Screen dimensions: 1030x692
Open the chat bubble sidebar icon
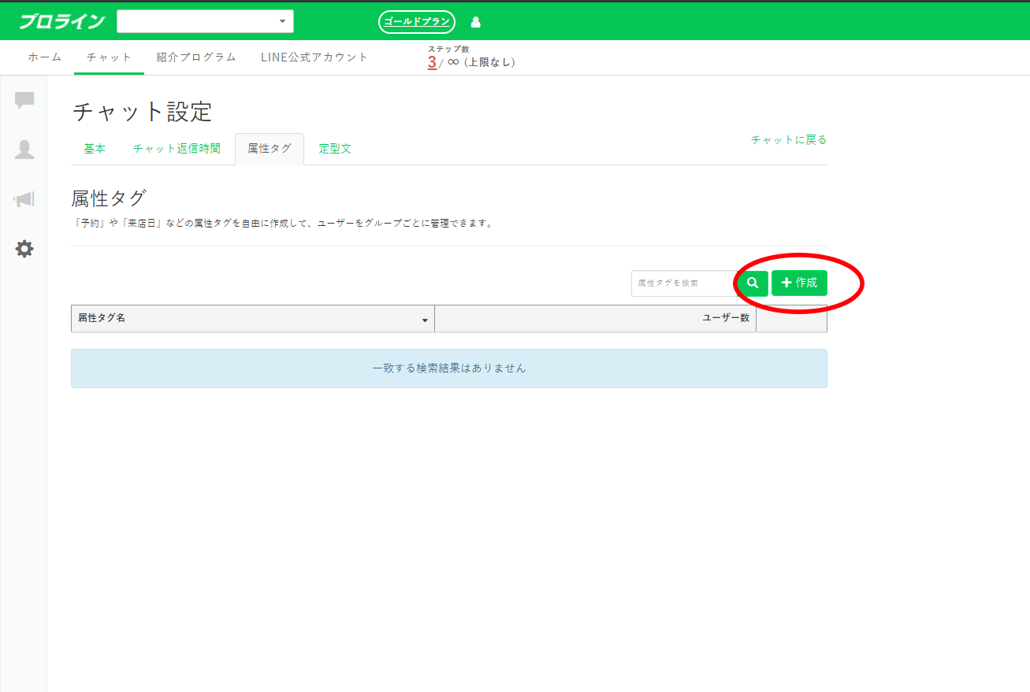tap(24, 100)
